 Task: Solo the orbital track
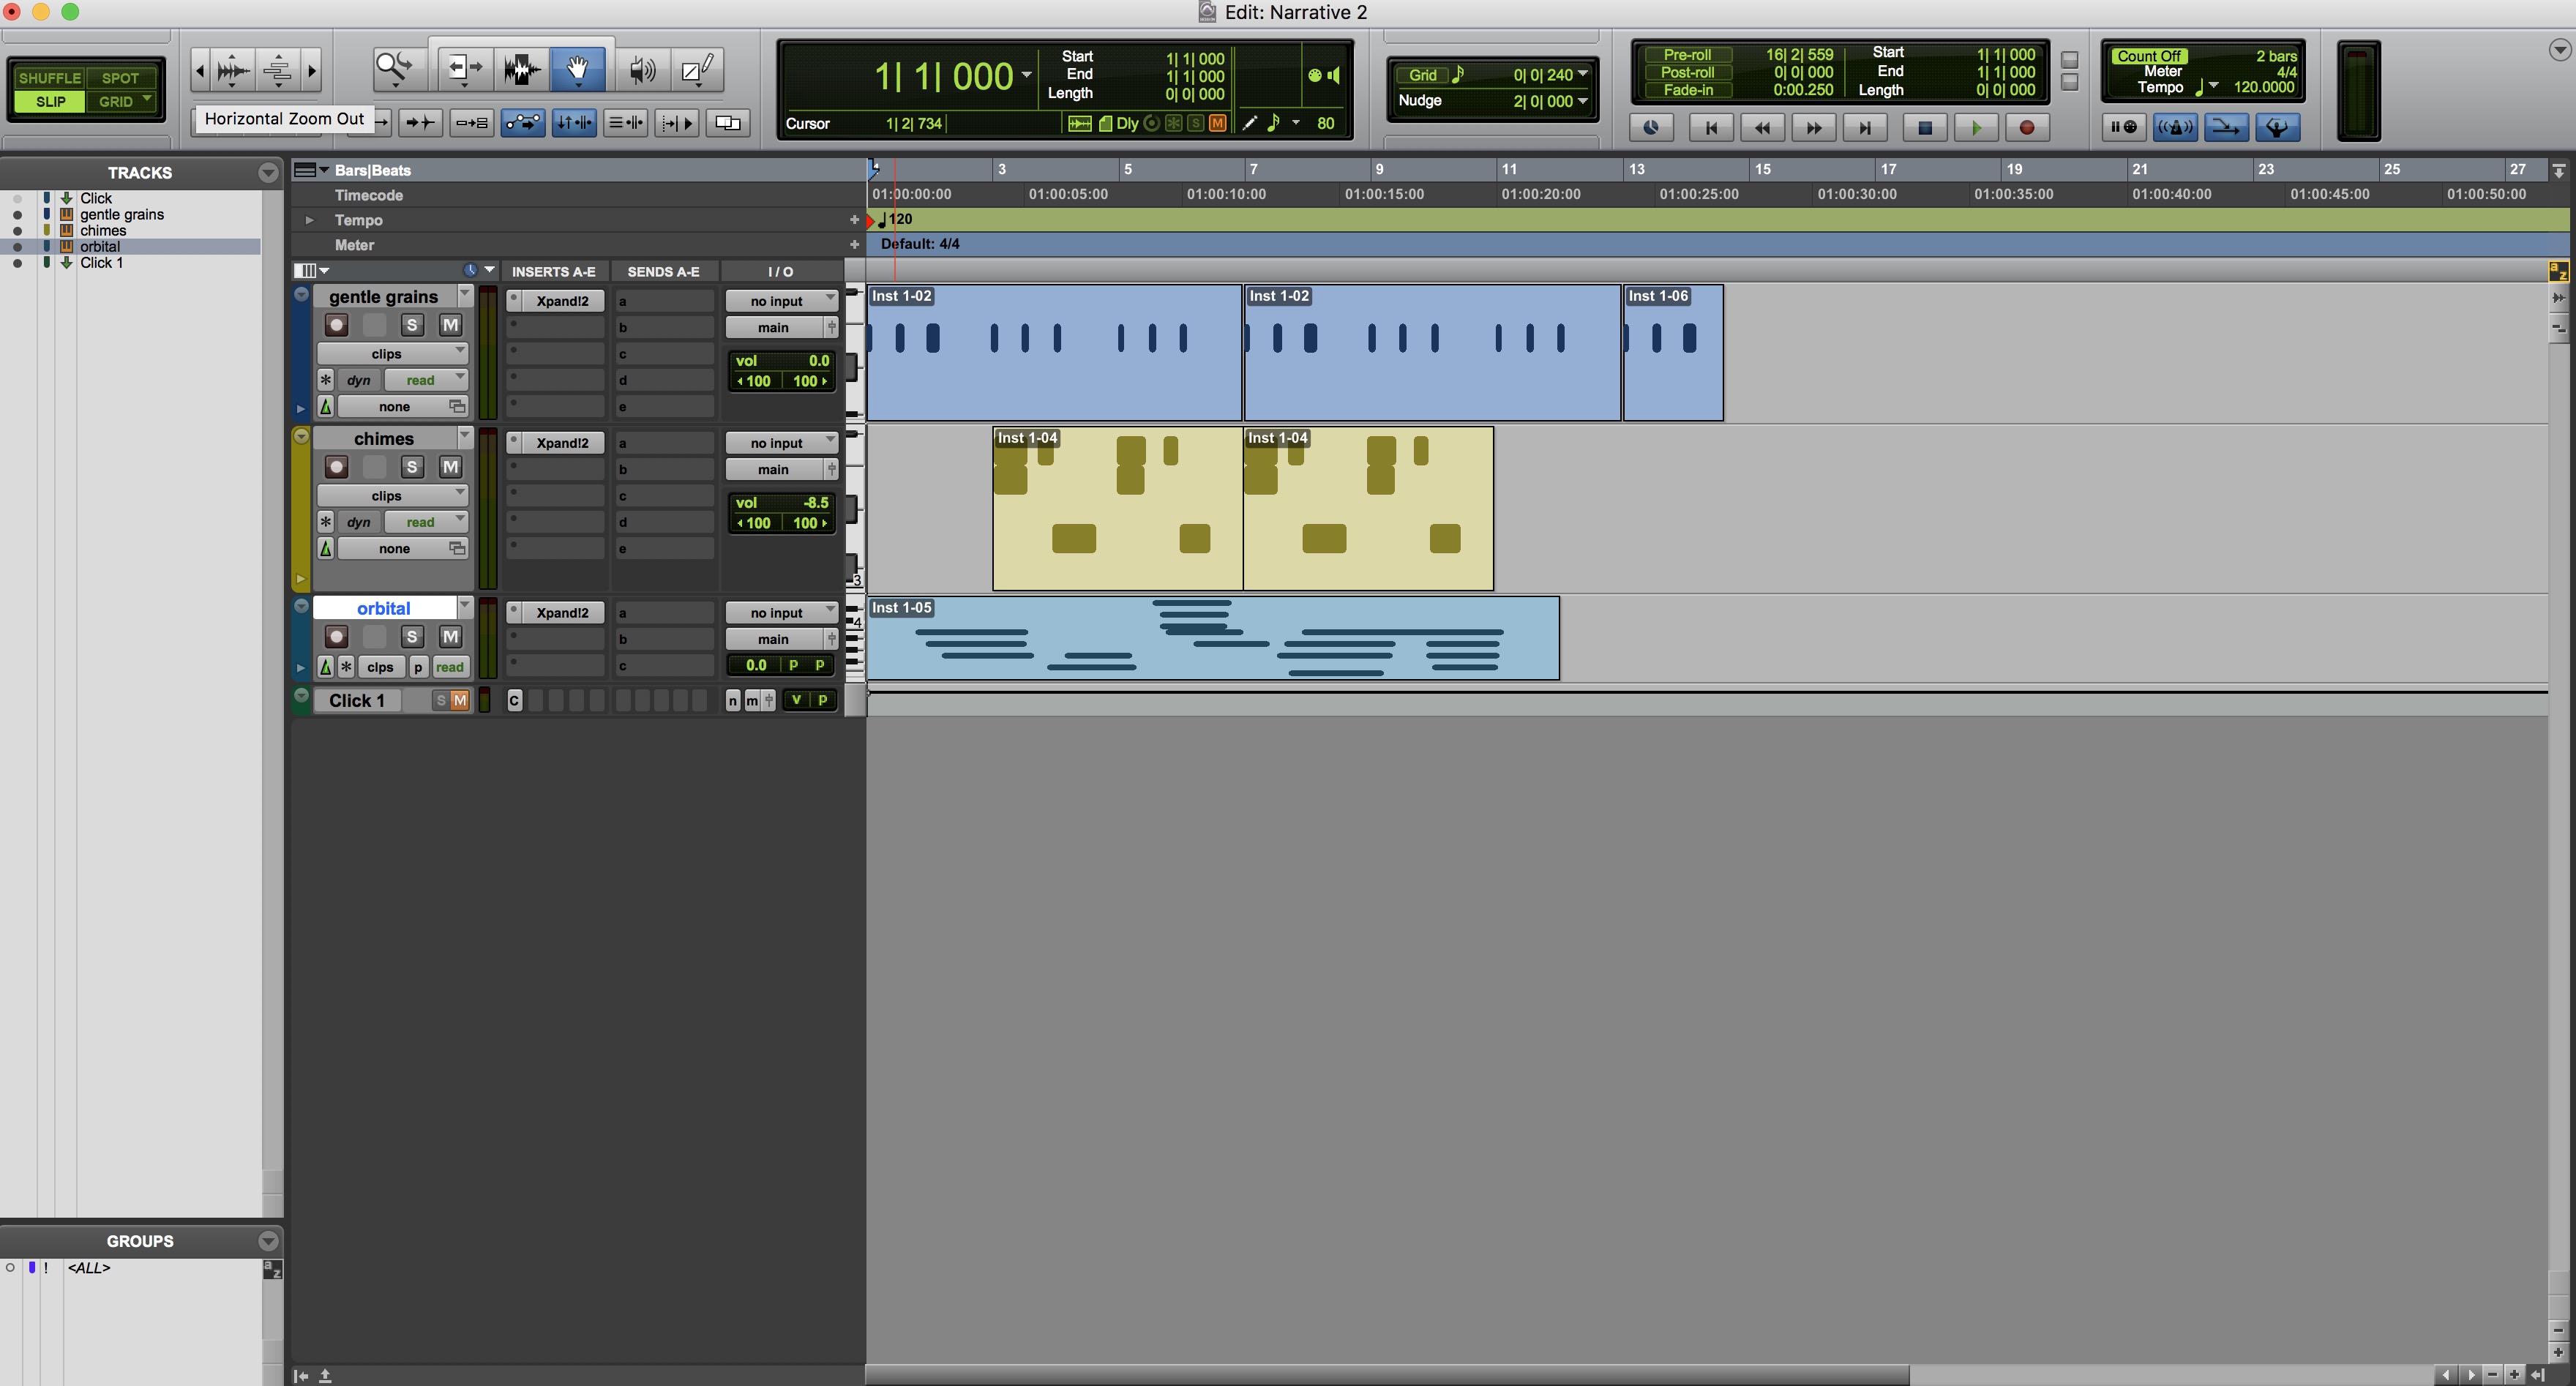(x=412, y=637)
